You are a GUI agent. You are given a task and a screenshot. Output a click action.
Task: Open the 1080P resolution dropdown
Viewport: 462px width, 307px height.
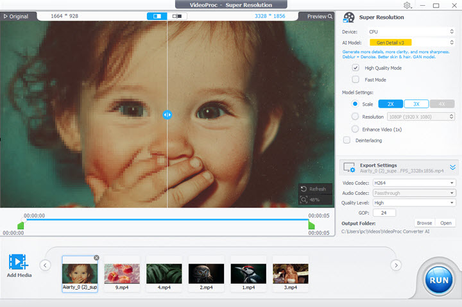[421, 117]
